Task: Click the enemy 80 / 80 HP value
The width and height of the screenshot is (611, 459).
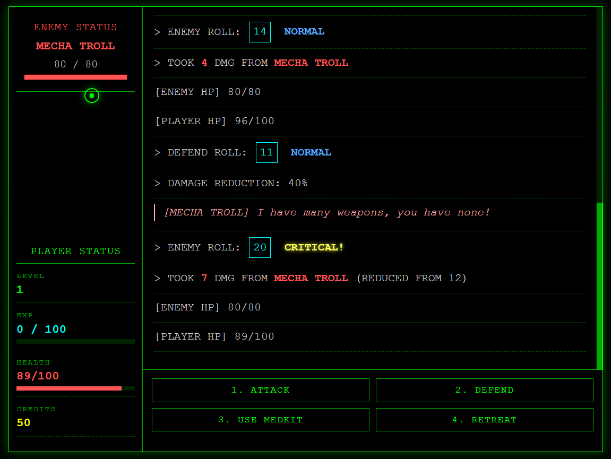Action: (75, 64)
